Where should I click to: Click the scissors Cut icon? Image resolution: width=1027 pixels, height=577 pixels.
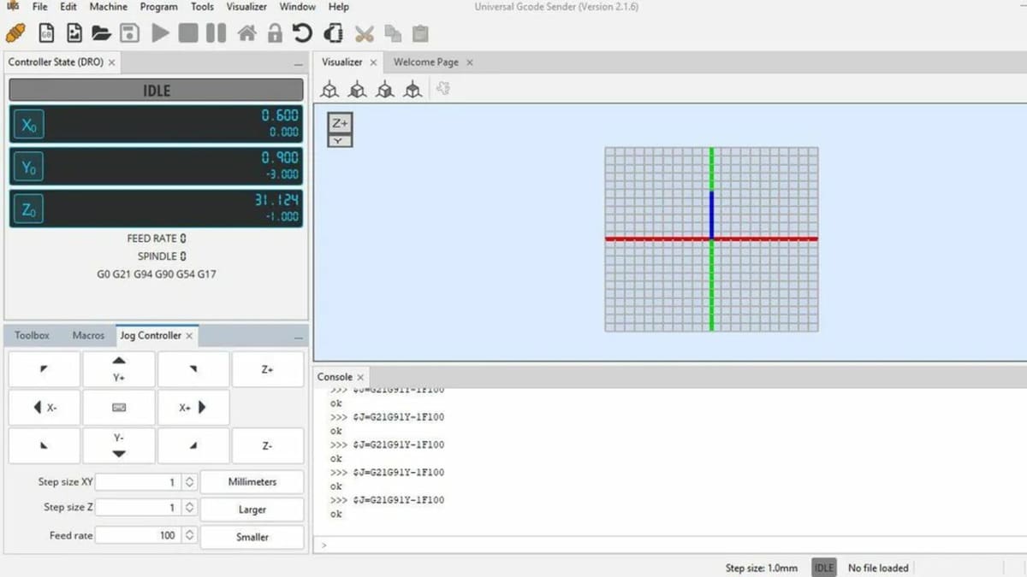[x=365, y=33]
